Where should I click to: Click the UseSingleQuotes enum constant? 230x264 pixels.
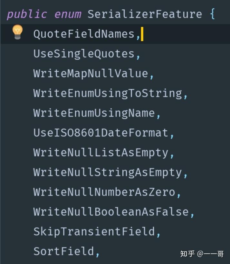point(84,54)
